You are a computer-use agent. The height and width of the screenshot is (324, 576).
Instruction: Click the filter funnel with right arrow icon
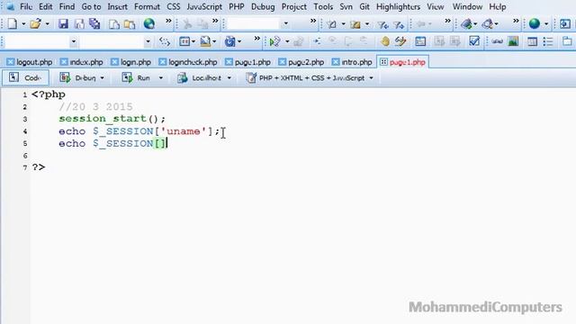pos(399,24)
